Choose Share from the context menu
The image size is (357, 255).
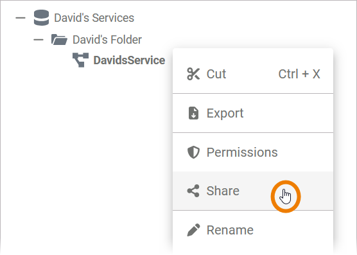pos(253,191)
